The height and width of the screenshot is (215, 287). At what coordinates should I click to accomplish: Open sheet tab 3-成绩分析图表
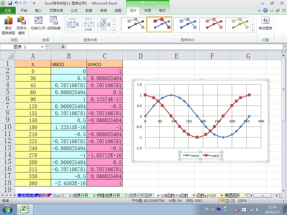[138, 195]
